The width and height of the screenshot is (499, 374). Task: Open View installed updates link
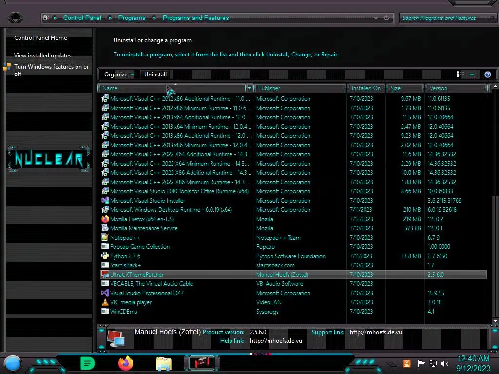[43, 56]
